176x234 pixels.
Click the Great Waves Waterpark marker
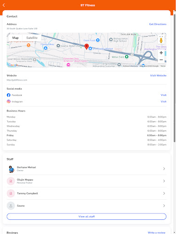35,60
